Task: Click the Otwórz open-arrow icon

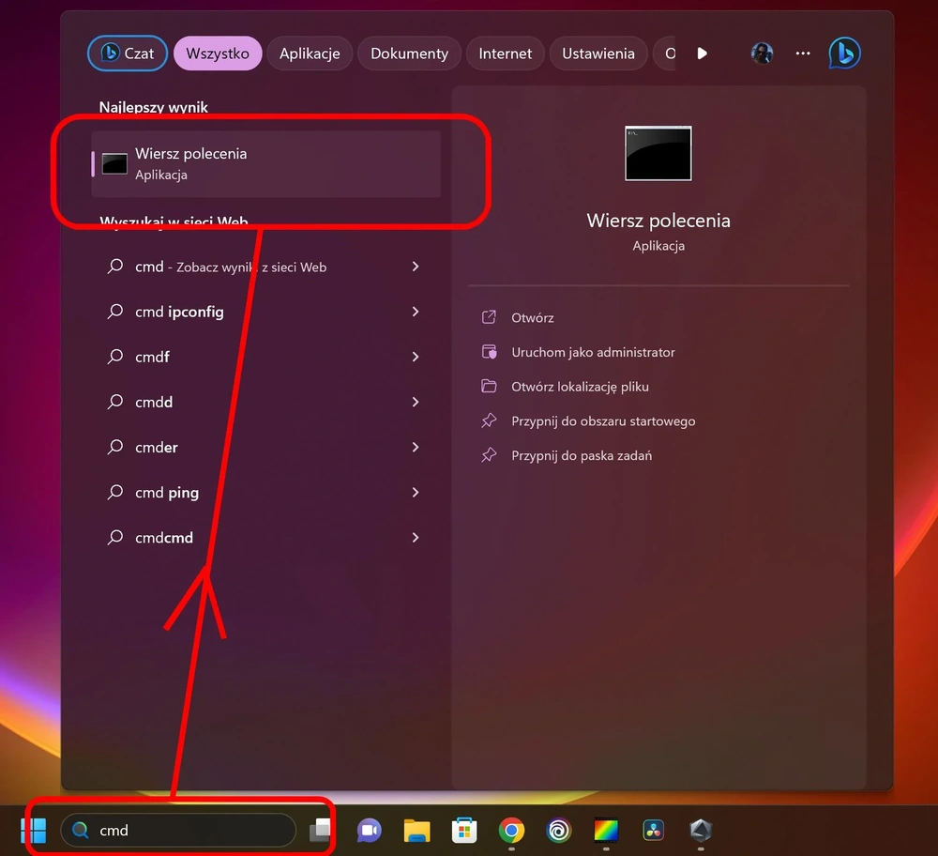Action: pyautogui.click(x=489, y=317)
